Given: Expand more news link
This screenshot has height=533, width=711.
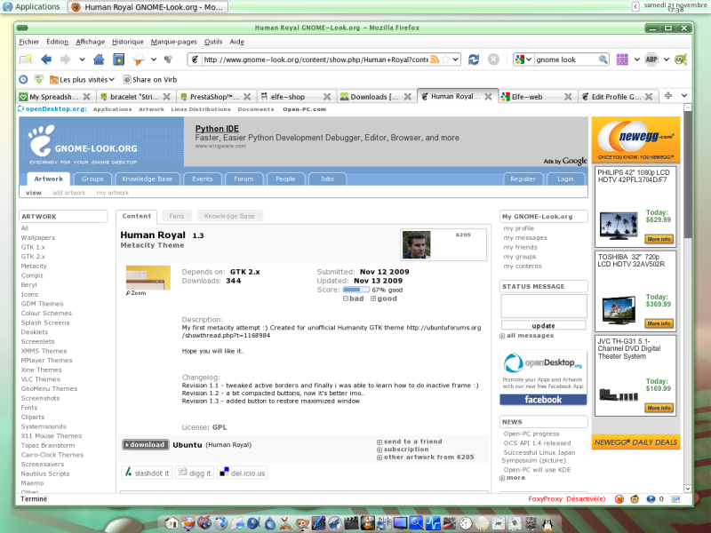Looking at the screenshot, I should (x=513, y=478).
